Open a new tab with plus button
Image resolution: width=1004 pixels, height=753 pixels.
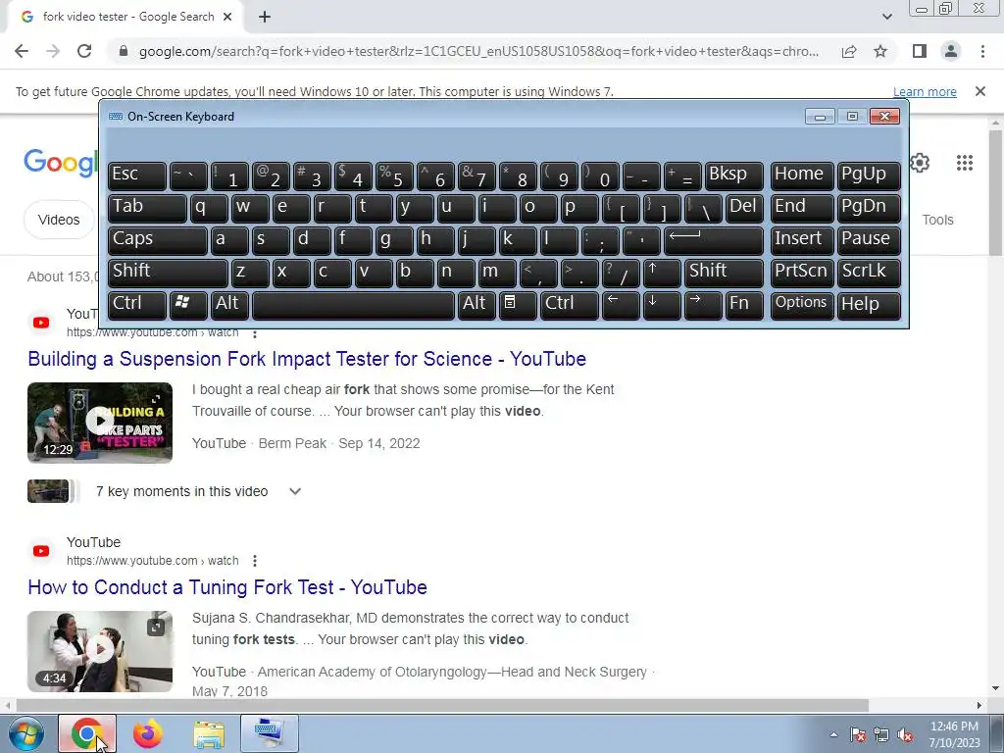point(265,17)
